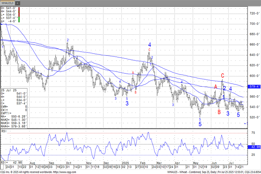Click the large blue 5 label below May low
This screenshot has height=174, width=261.
(200, 124)
